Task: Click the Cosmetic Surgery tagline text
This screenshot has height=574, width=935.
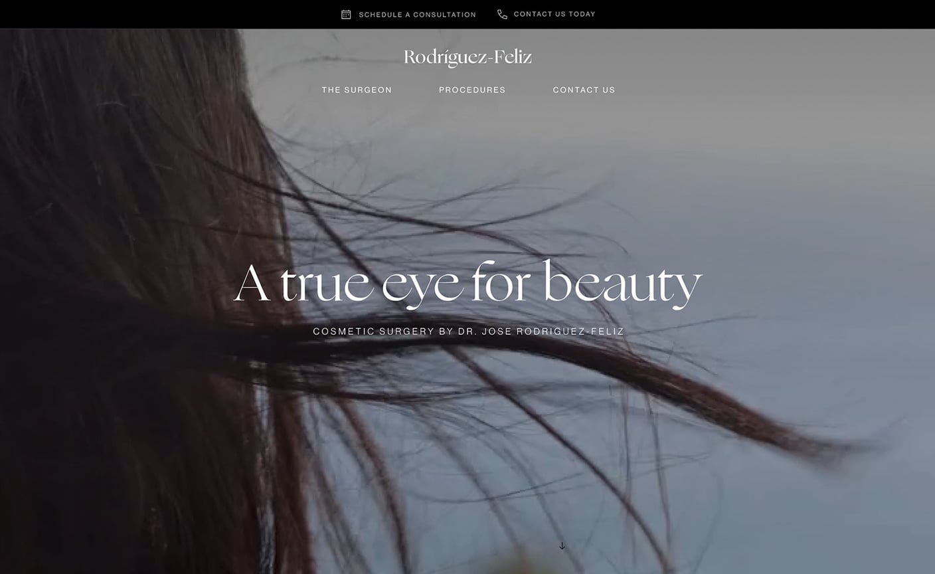Action: pos(468,332)
